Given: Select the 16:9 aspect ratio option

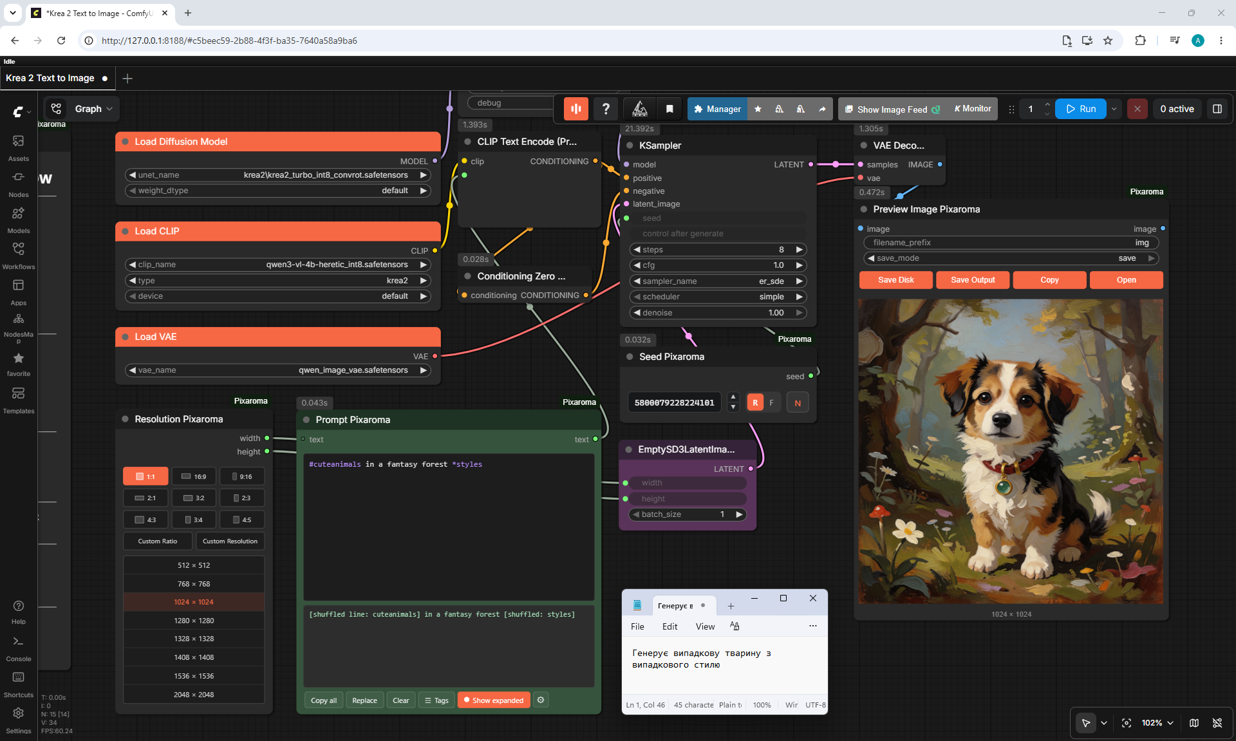Looking at the screenshot, I should (x=194, y=476).
